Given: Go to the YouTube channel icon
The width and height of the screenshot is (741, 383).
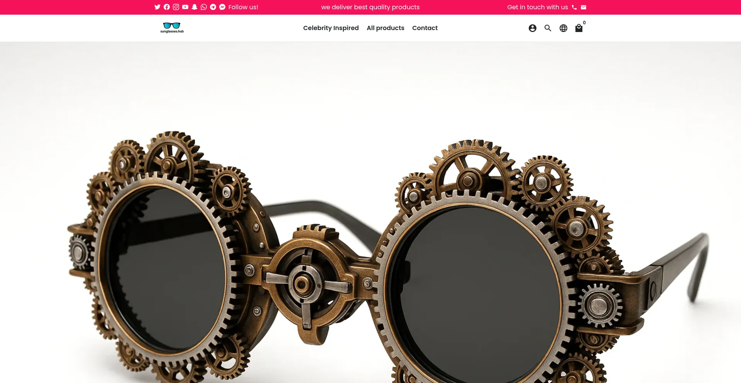Looking at the screenshot, I should [x=185, y=7].
